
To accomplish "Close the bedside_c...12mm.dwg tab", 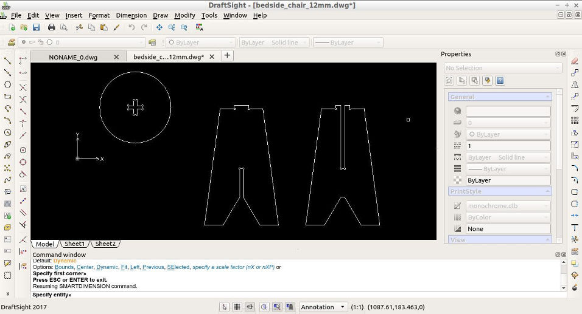I will (x=212, y=56).
